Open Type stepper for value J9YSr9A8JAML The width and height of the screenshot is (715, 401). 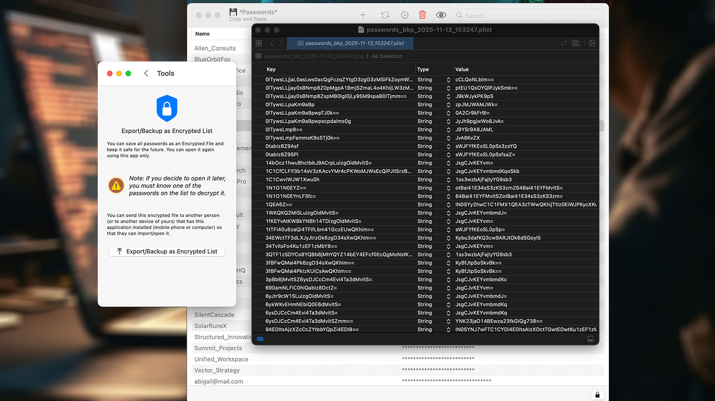click(x=448, y=130)
